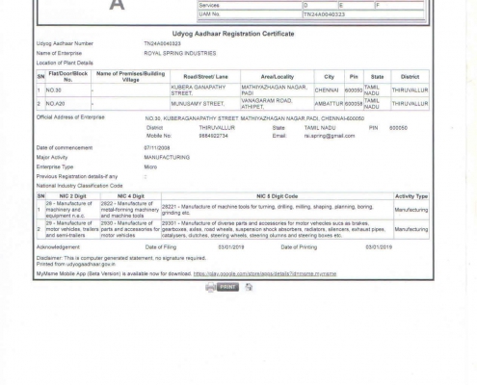Click the 'Date of Printing' label
The height and width of the screenshot is (385, 477).
coord(299,247)
